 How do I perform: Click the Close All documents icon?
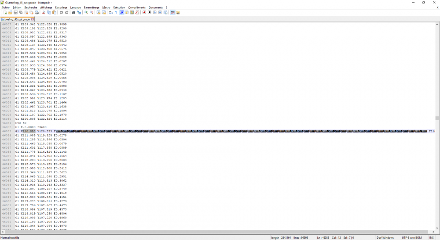coord(31,12)
